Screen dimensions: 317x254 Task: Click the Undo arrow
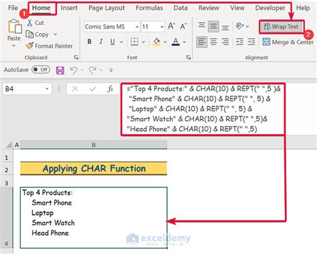tap(74, 70)
